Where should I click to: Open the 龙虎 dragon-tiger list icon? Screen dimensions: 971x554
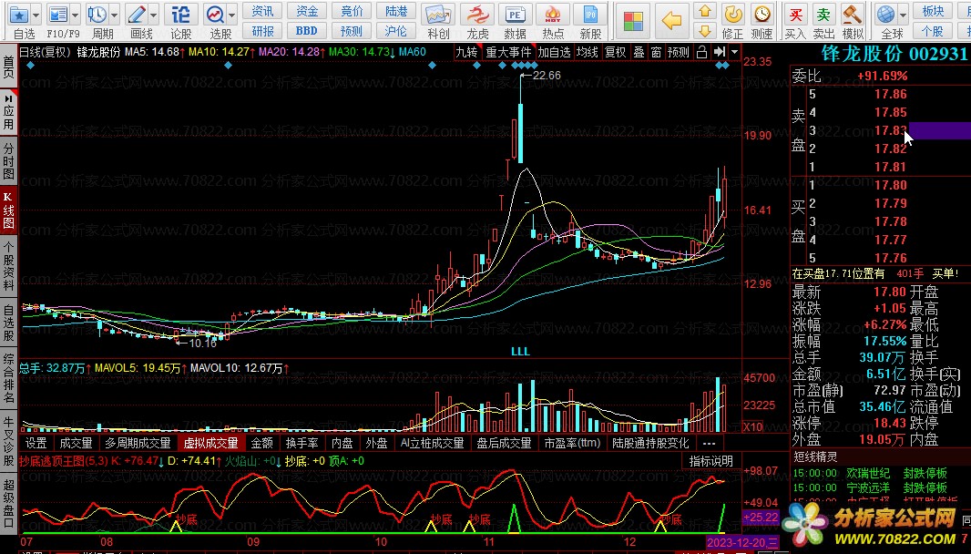476,15
